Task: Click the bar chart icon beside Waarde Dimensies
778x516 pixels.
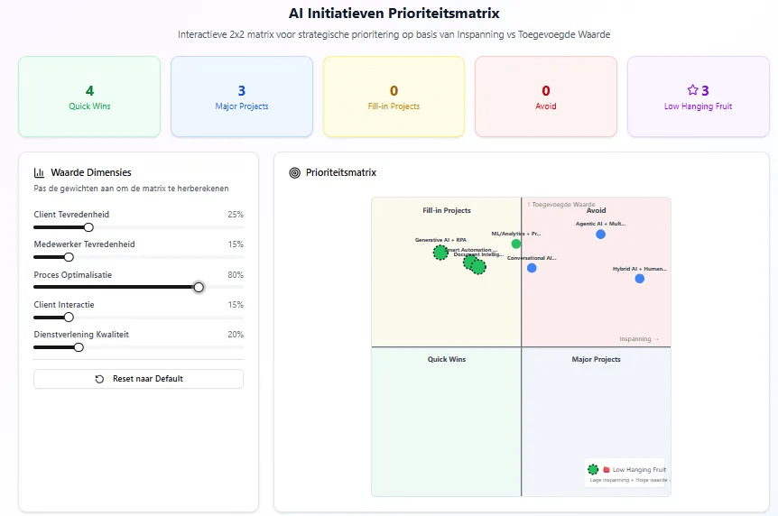Action: click(x=39, y=172)
